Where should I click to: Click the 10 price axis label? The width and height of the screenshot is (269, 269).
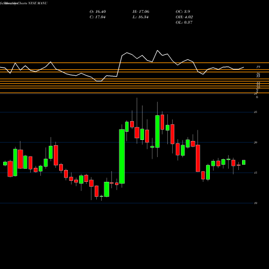pyautogui.click(x=256, y=203)
